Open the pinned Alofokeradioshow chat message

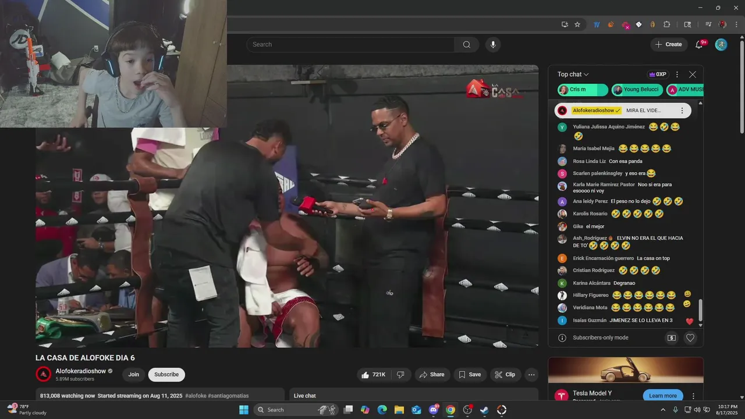pos(623,111)
